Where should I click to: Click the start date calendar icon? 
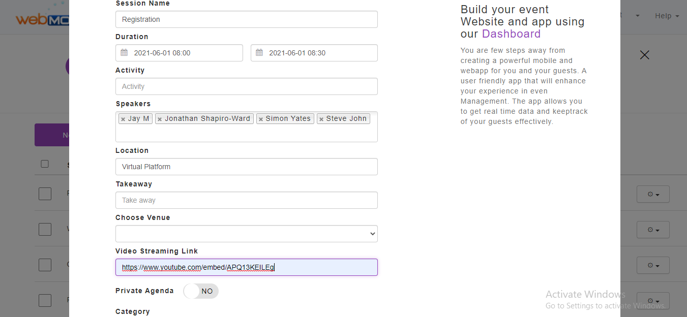click(125, 52)
